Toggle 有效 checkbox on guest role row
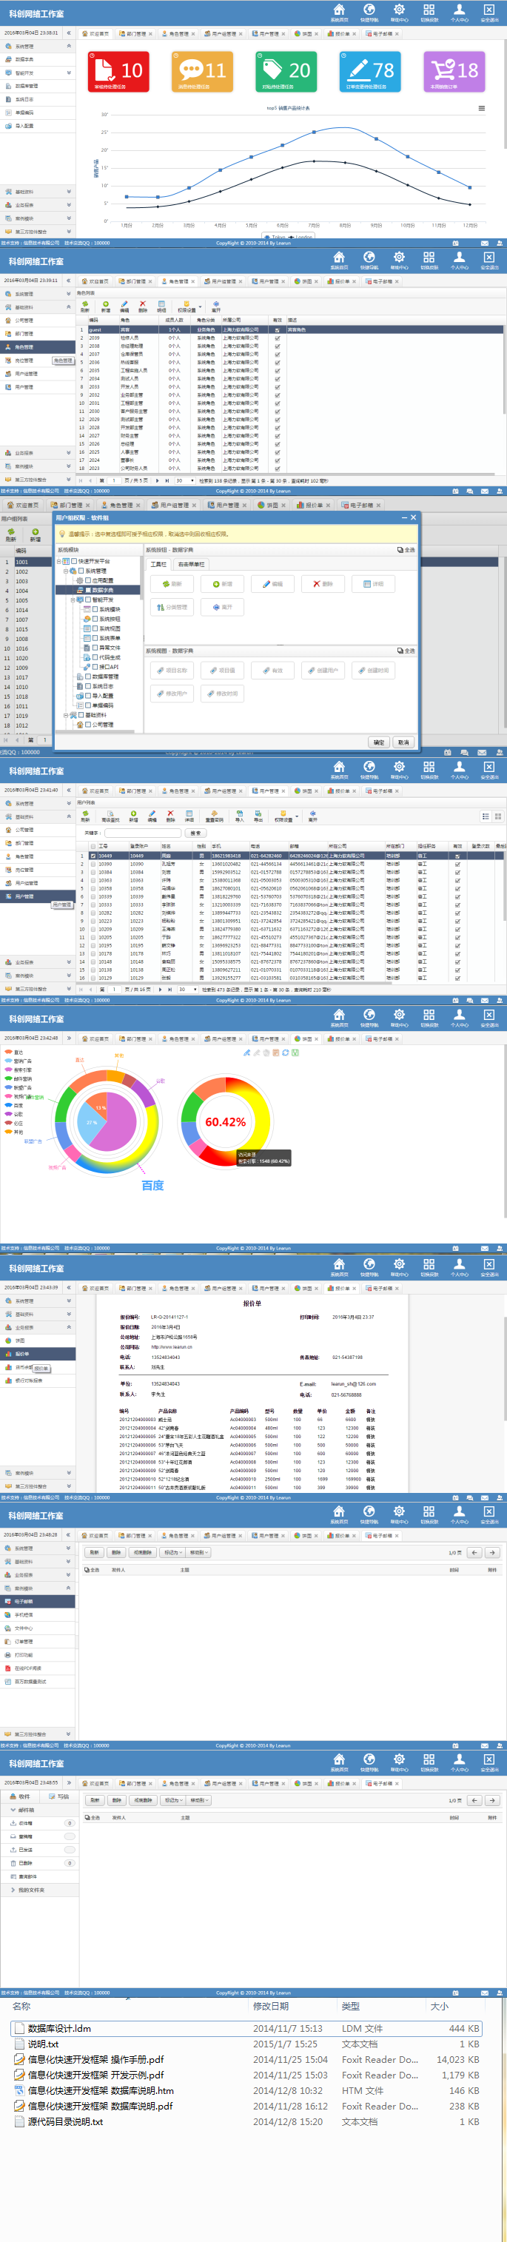The width and height of the screenshot is (507, 2242). click(278, 330)
